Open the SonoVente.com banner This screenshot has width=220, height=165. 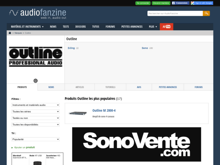click(x=137, y=144)
